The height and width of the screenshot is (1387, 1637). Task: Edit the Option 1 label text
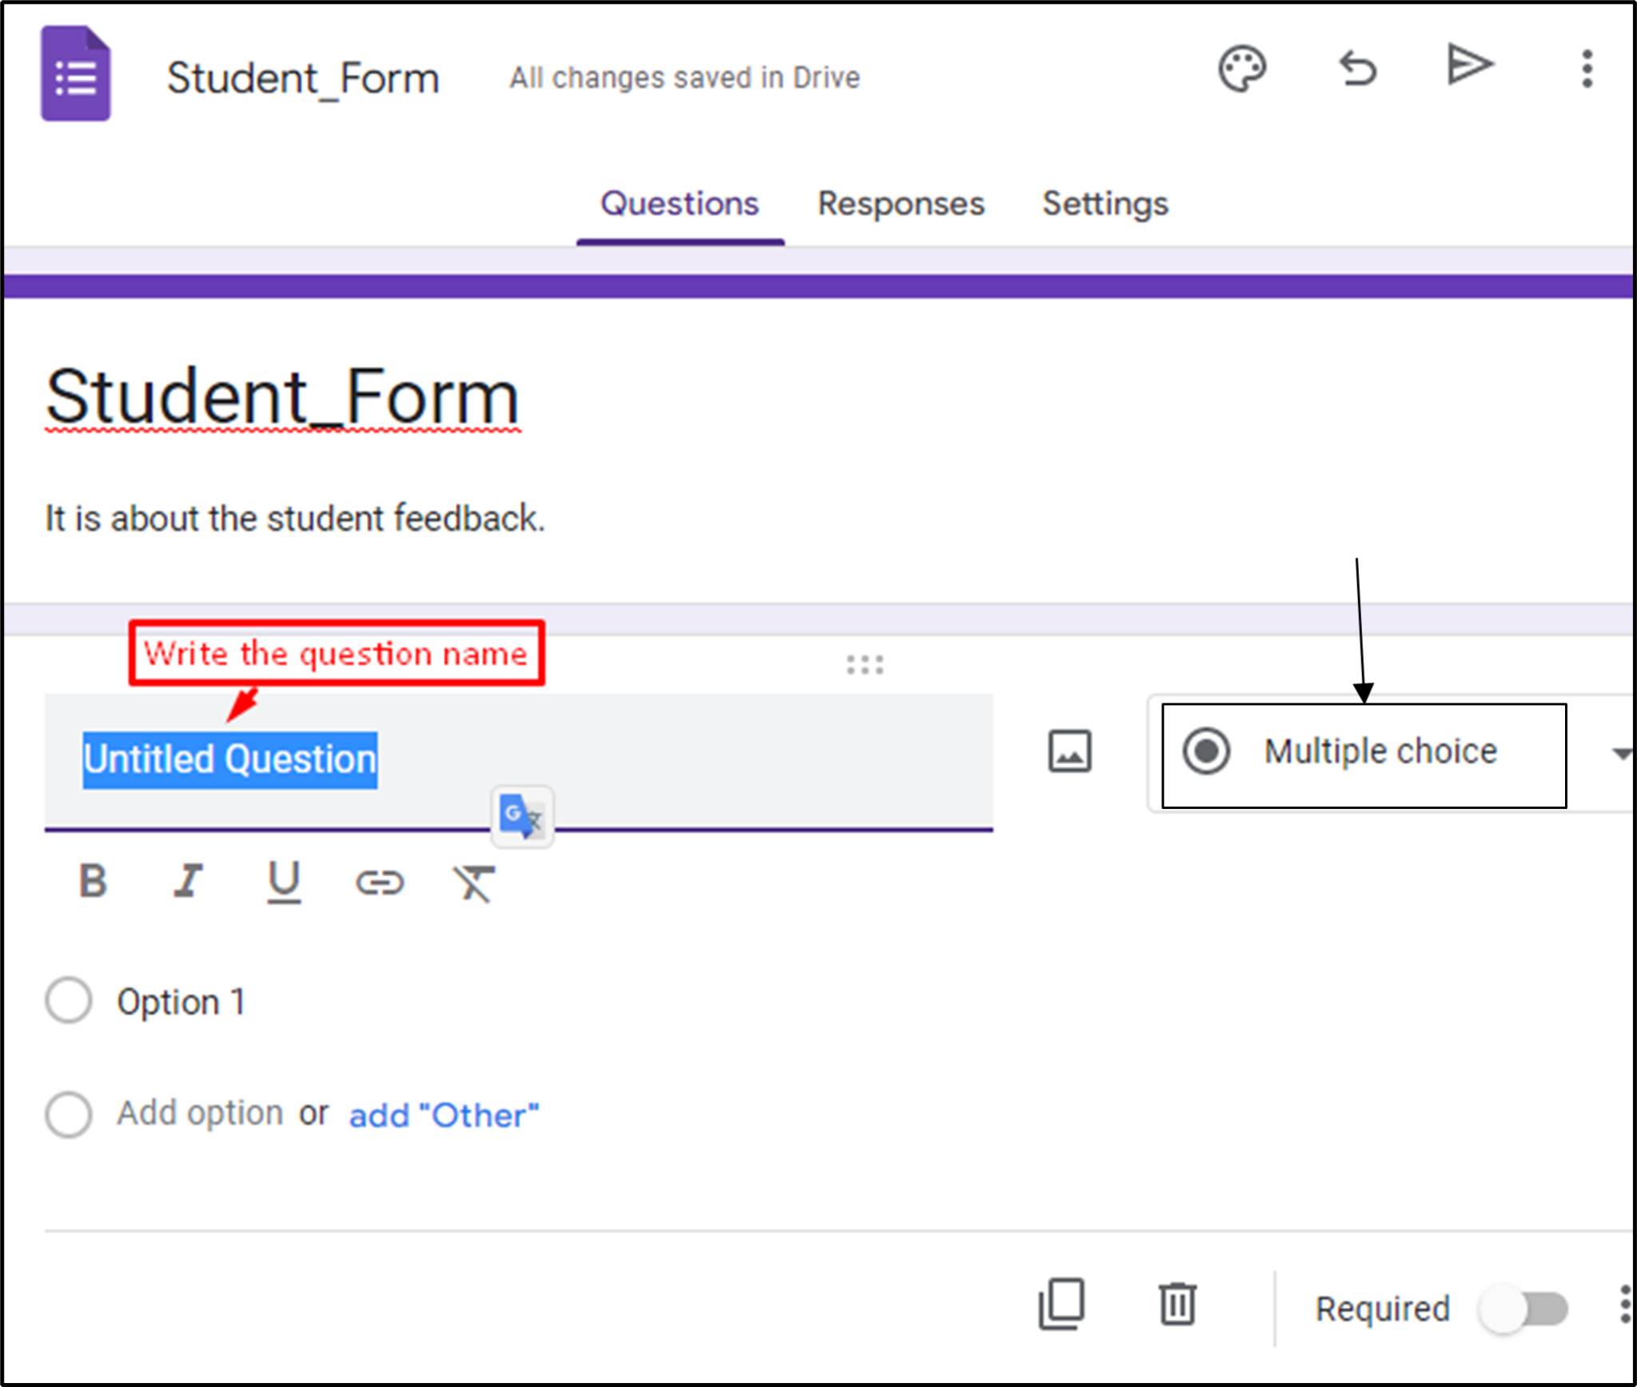[x=181, y=1002]
